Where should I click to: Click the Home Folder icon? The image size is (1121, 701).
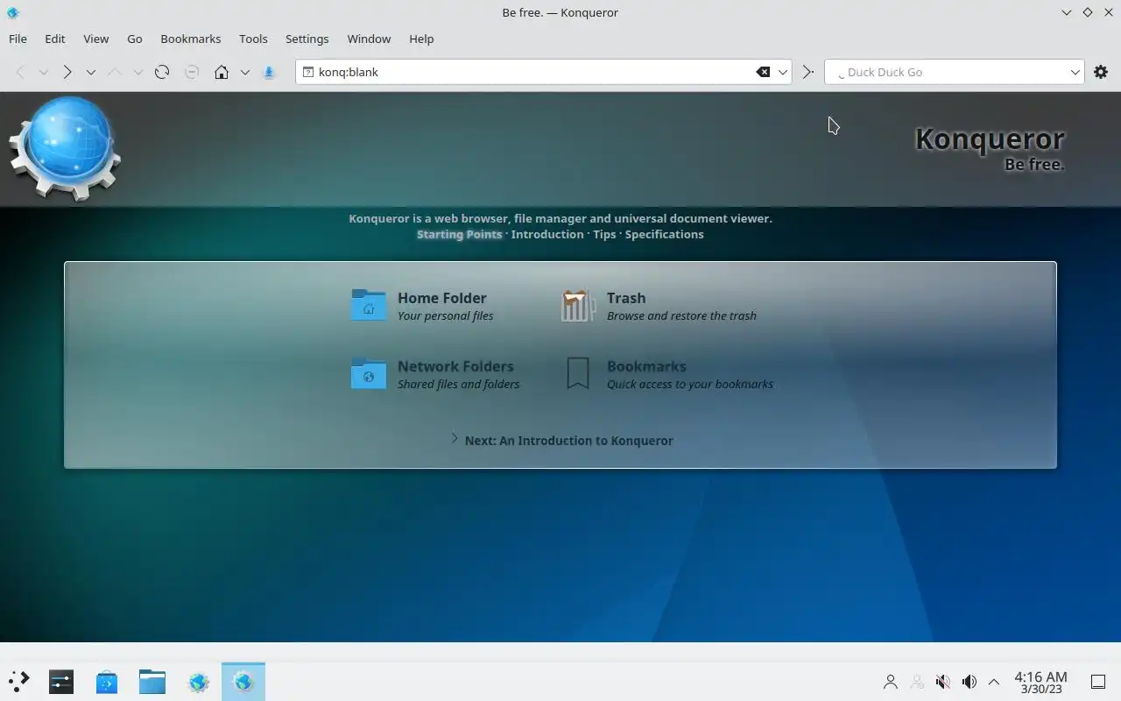tap(368, 305)
